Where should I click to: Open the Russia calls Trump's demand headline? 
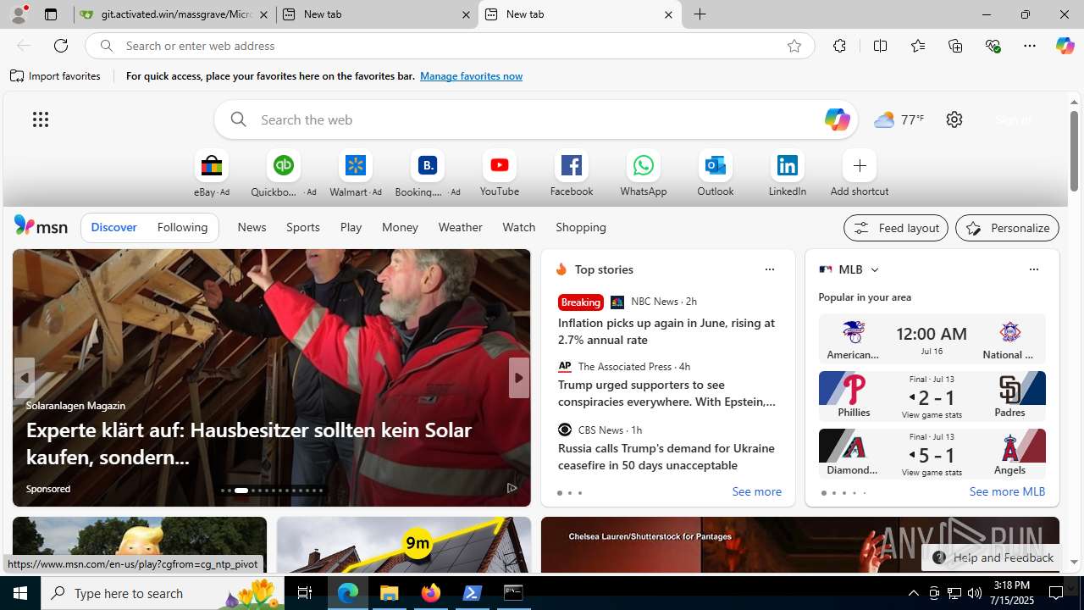click(x=666, y=457)
